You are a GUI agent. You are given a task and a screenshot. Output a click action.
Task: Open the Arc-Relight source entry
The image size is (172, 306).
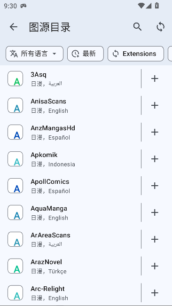[70, 293]
